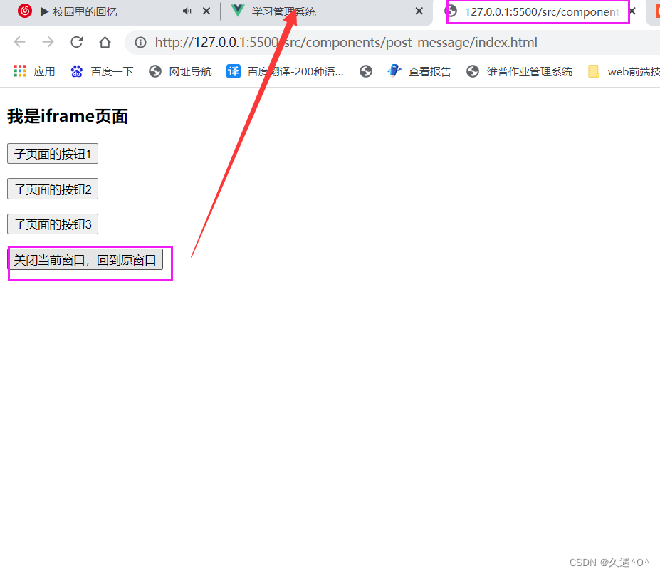Click the 子页面的按钮2 button
This screenshot has height=574, width=660.
(52, 189)
